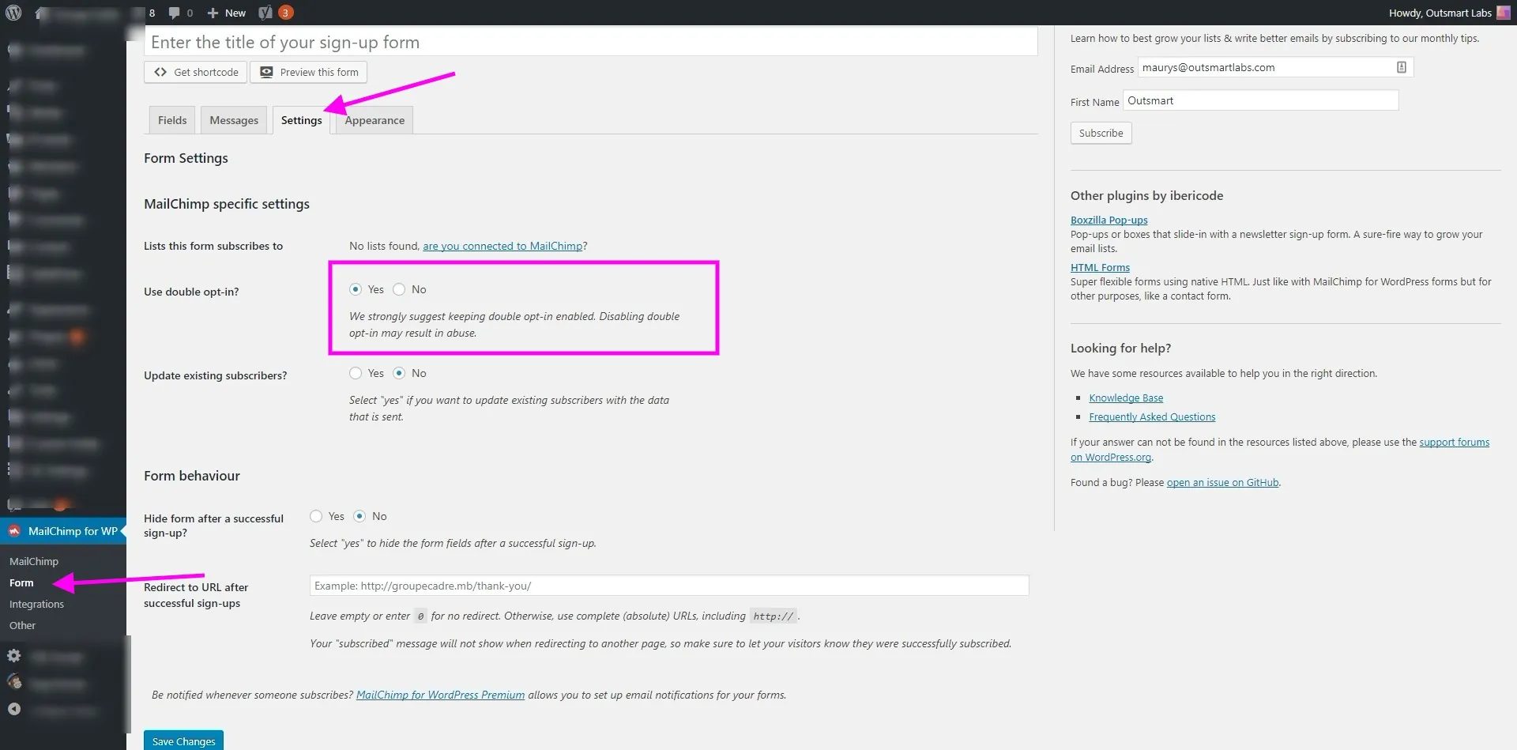Open the Integrations submenu item
The image size is (1517, 750).
pyautogui.click(x=36, y=604)
